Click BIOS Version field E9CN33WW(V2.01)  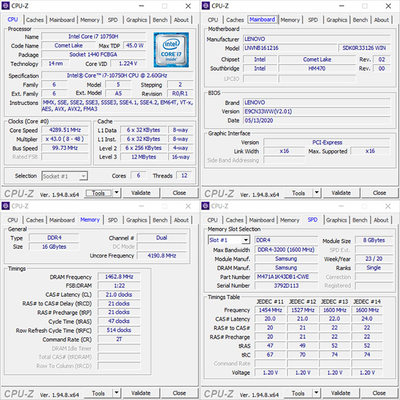[317, 112]
